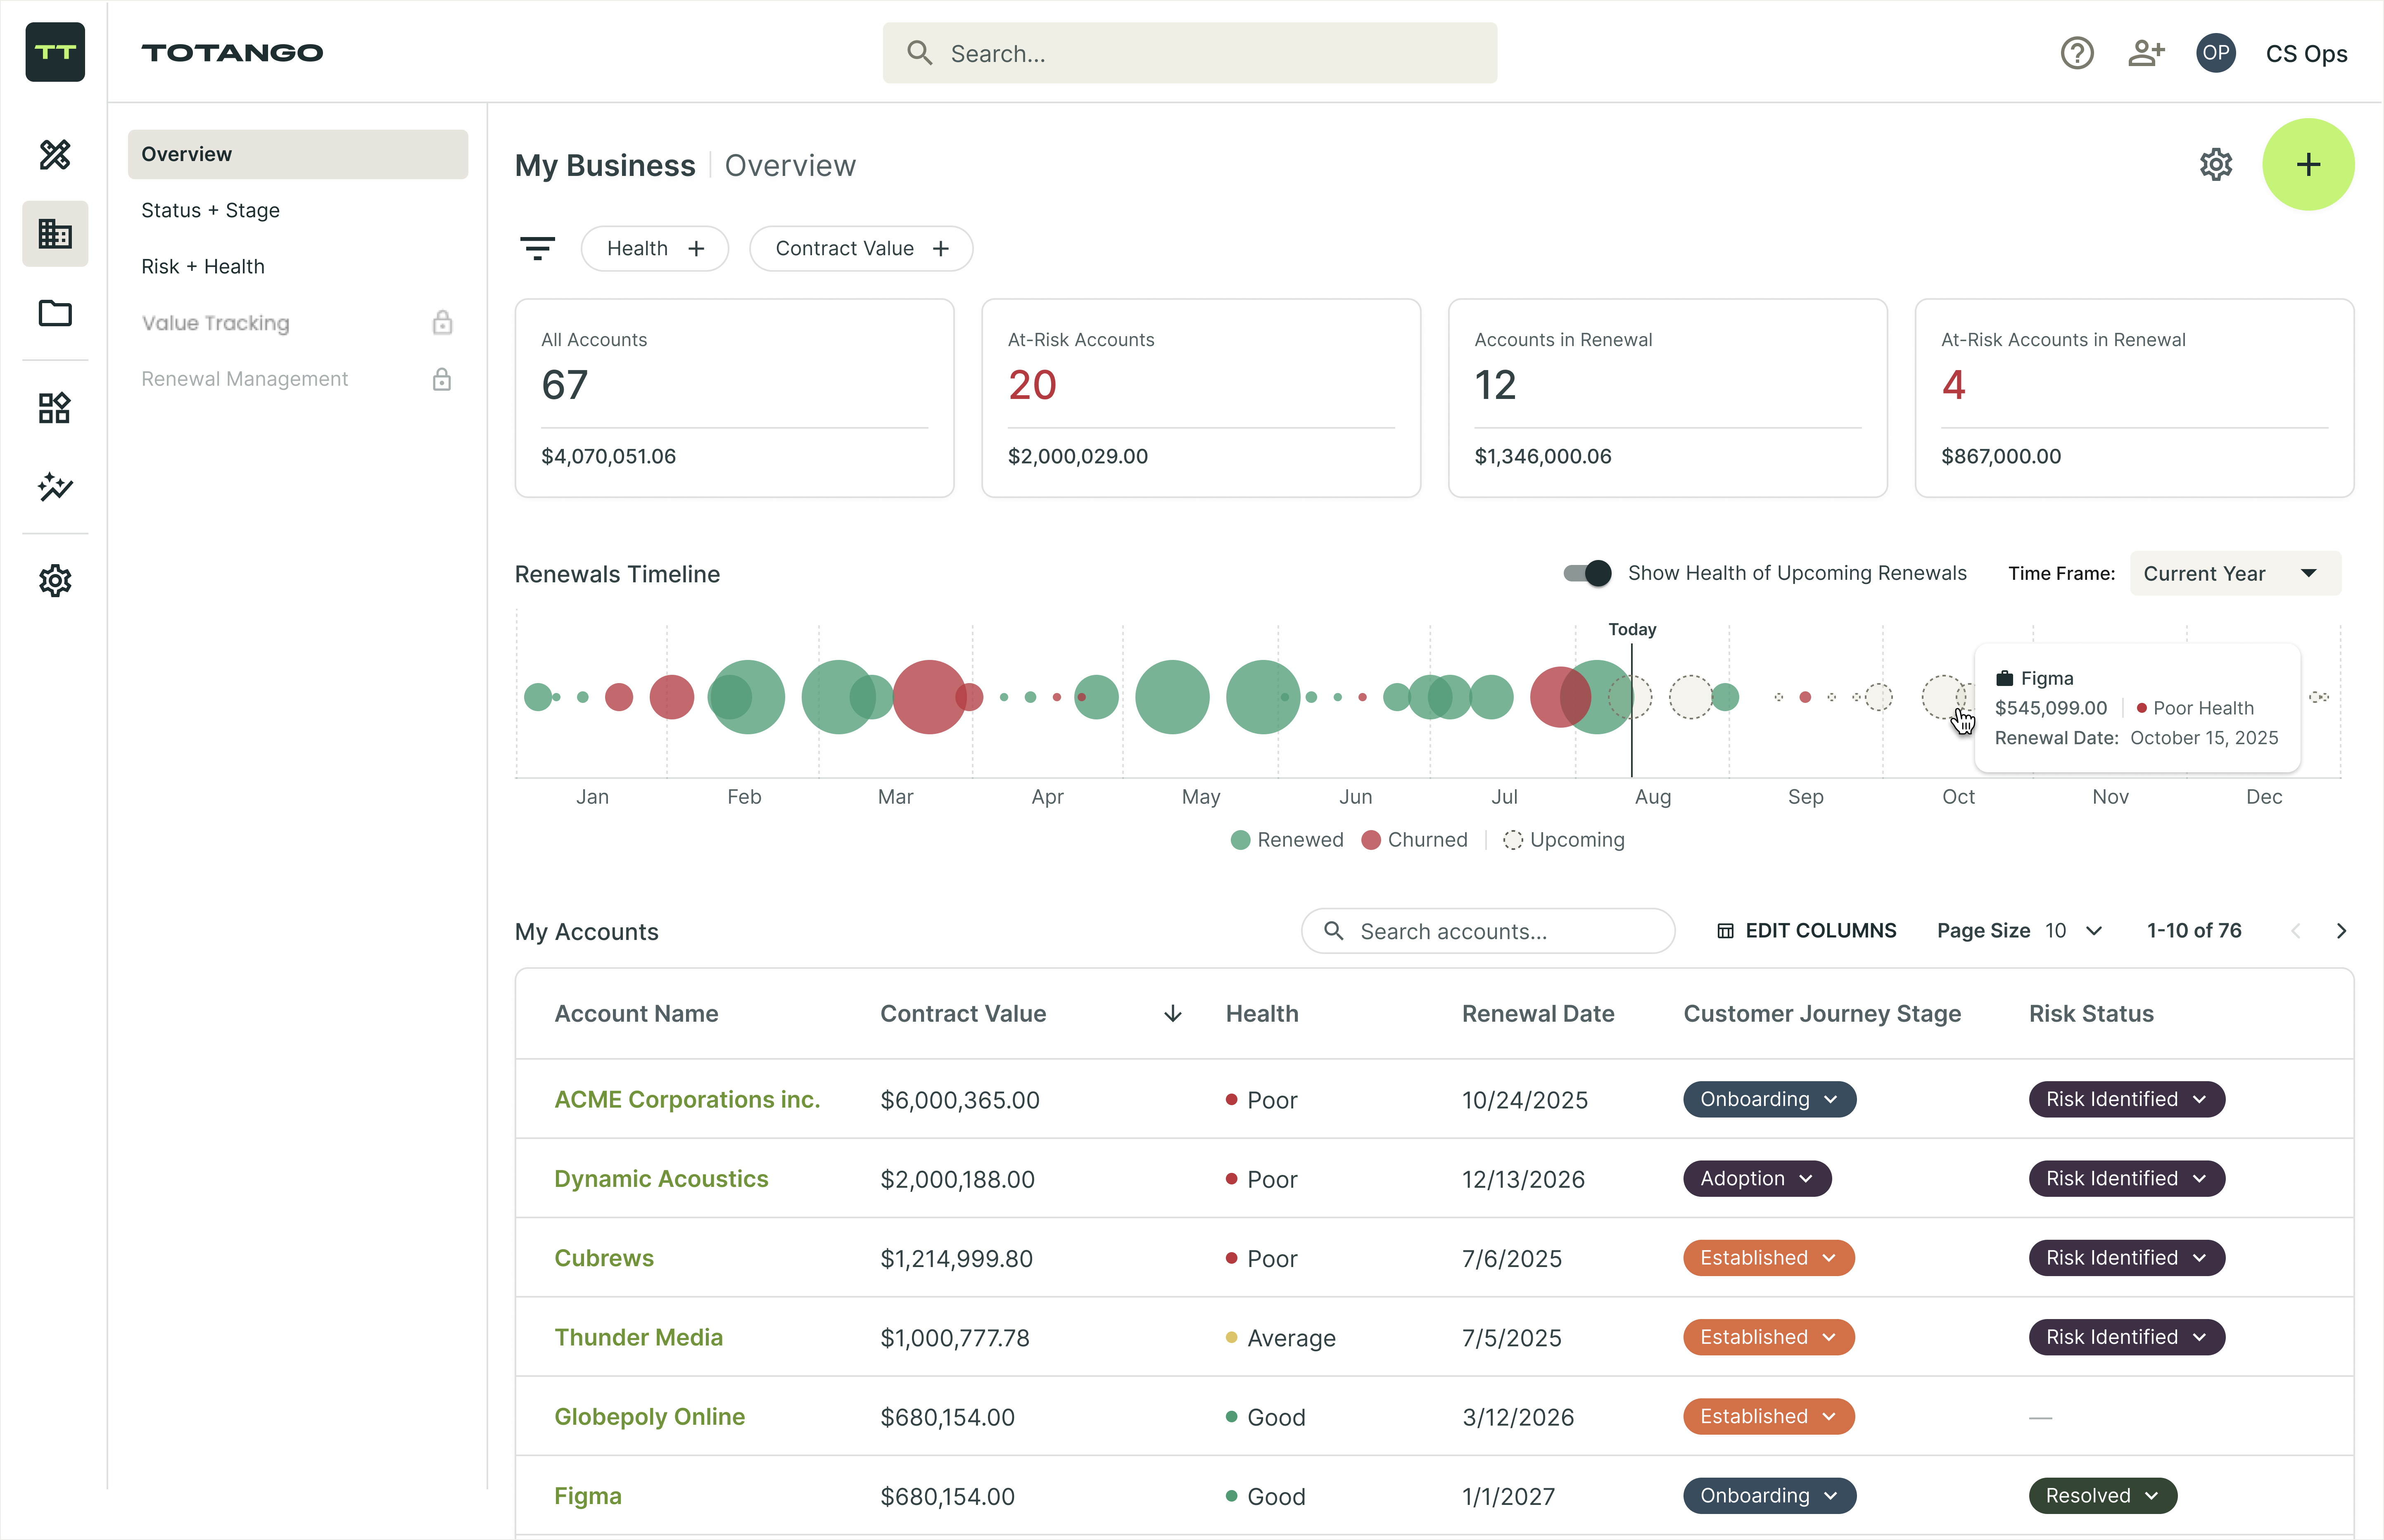
Task: Click the lock icon beside Renewal Management
Action: pyautogui.click(x=442, y=379)
